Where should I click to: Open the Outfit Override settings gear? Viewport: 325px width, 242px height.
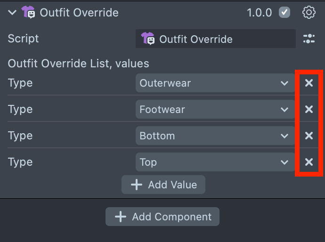[x=309, y=13]
